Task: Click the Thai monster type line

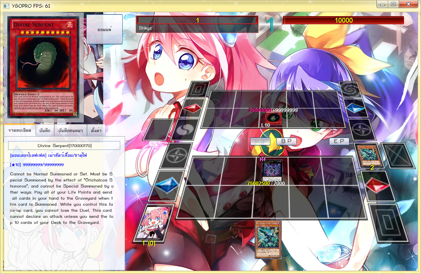Action: [x=48, y=155]
